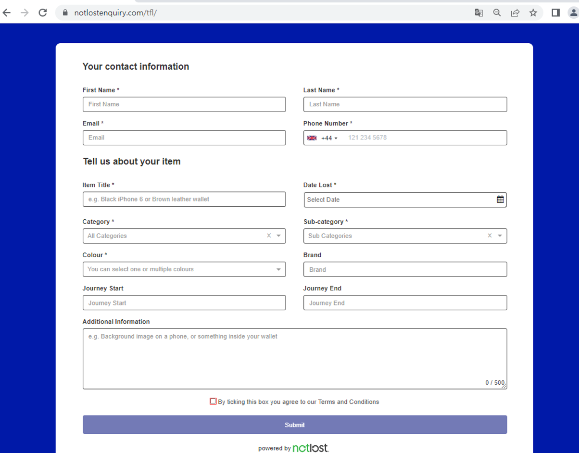
Task: Click the 'Tell us about your item' heading
Action: [x=132, y=162]
